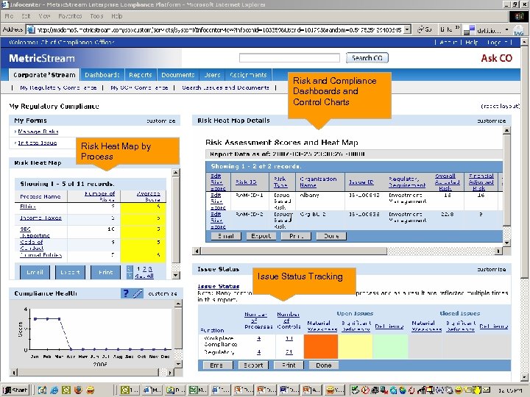Open the SEC Reporting process link

[35, 232]
